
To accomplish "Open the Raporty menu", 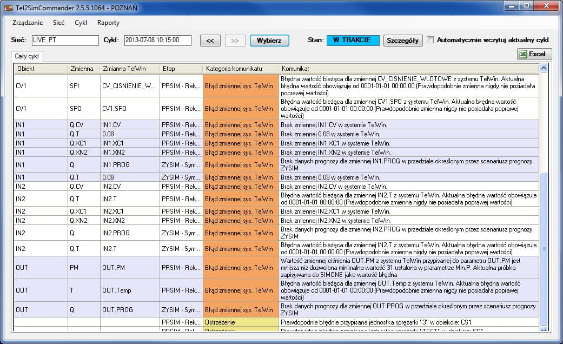I will (x=108, y=23).
